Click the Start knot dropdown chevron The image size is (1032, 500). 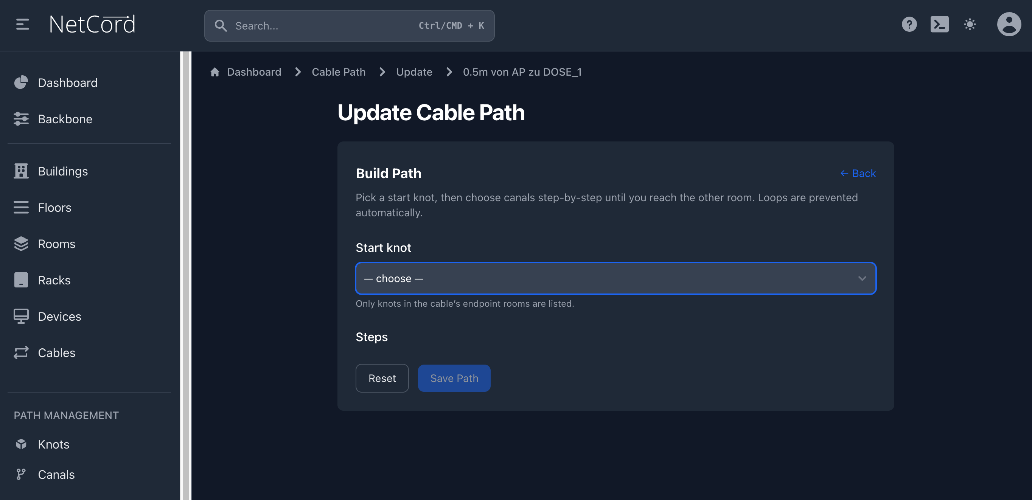862,278
